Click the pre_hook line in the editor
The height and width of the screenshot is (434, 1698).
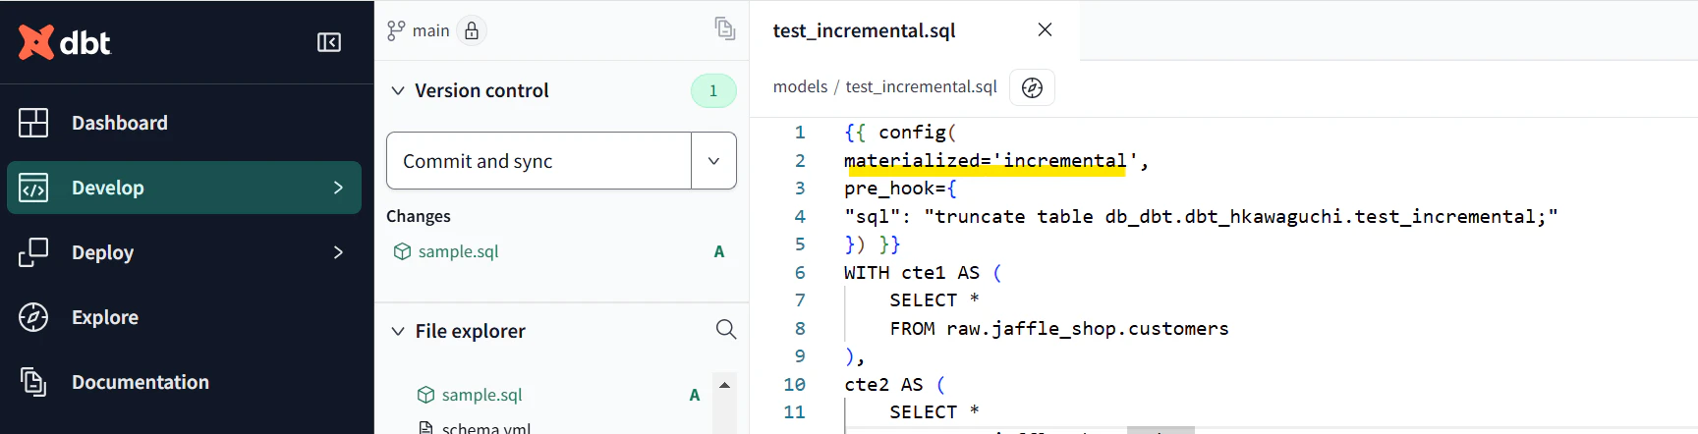tap(900, 188)
